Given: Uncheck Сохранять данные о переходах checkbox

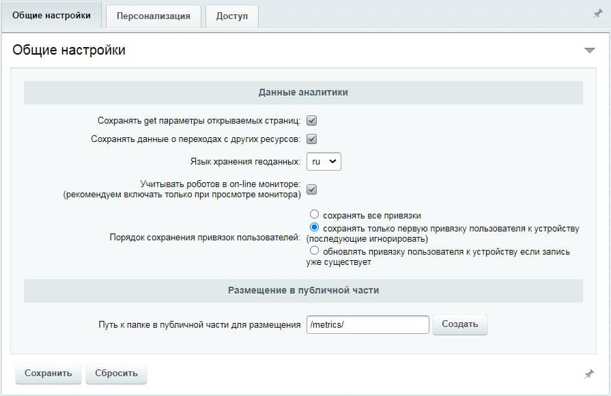Looking at the screenshot, I should click(x=312, y=139).
